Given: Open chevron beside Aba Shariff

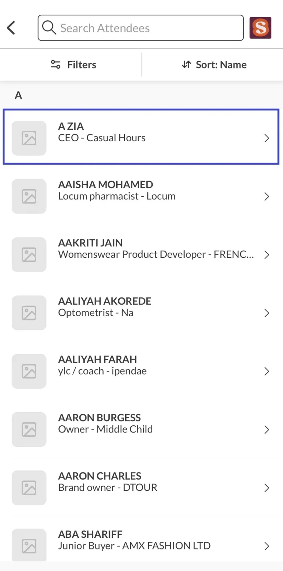Looking at the screenshot, I should point(267,546).
